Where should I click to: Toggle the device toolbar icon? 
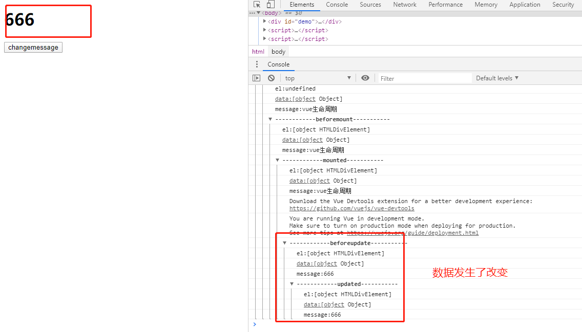(271, 5)
